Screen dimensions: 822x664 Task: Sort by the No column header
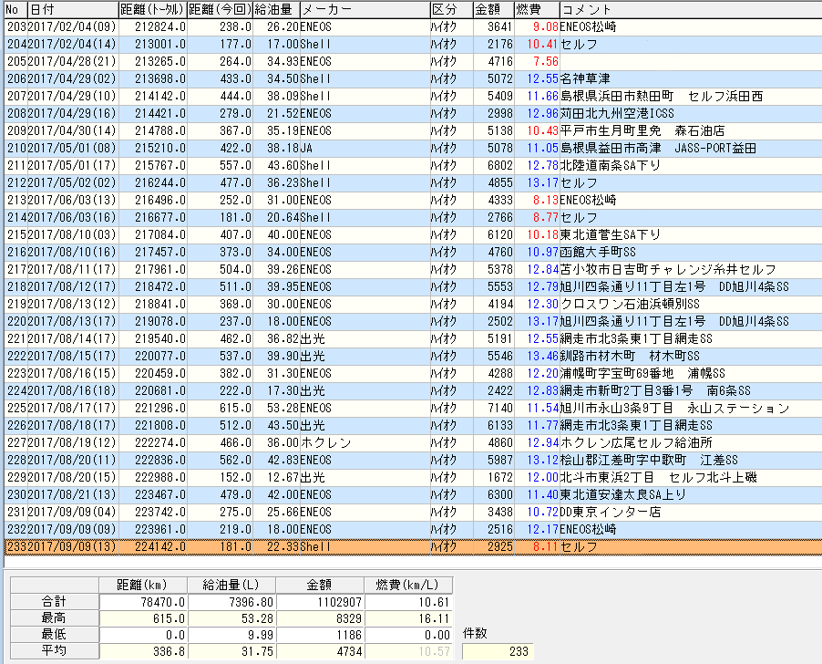point(15,9)
